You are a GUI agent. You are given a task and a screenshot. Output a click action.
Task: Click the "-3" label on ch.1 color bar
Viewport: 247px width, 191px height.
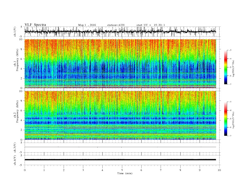230,50
